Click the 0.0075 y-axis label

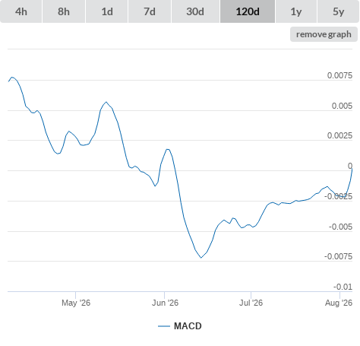tap(339, 75)
